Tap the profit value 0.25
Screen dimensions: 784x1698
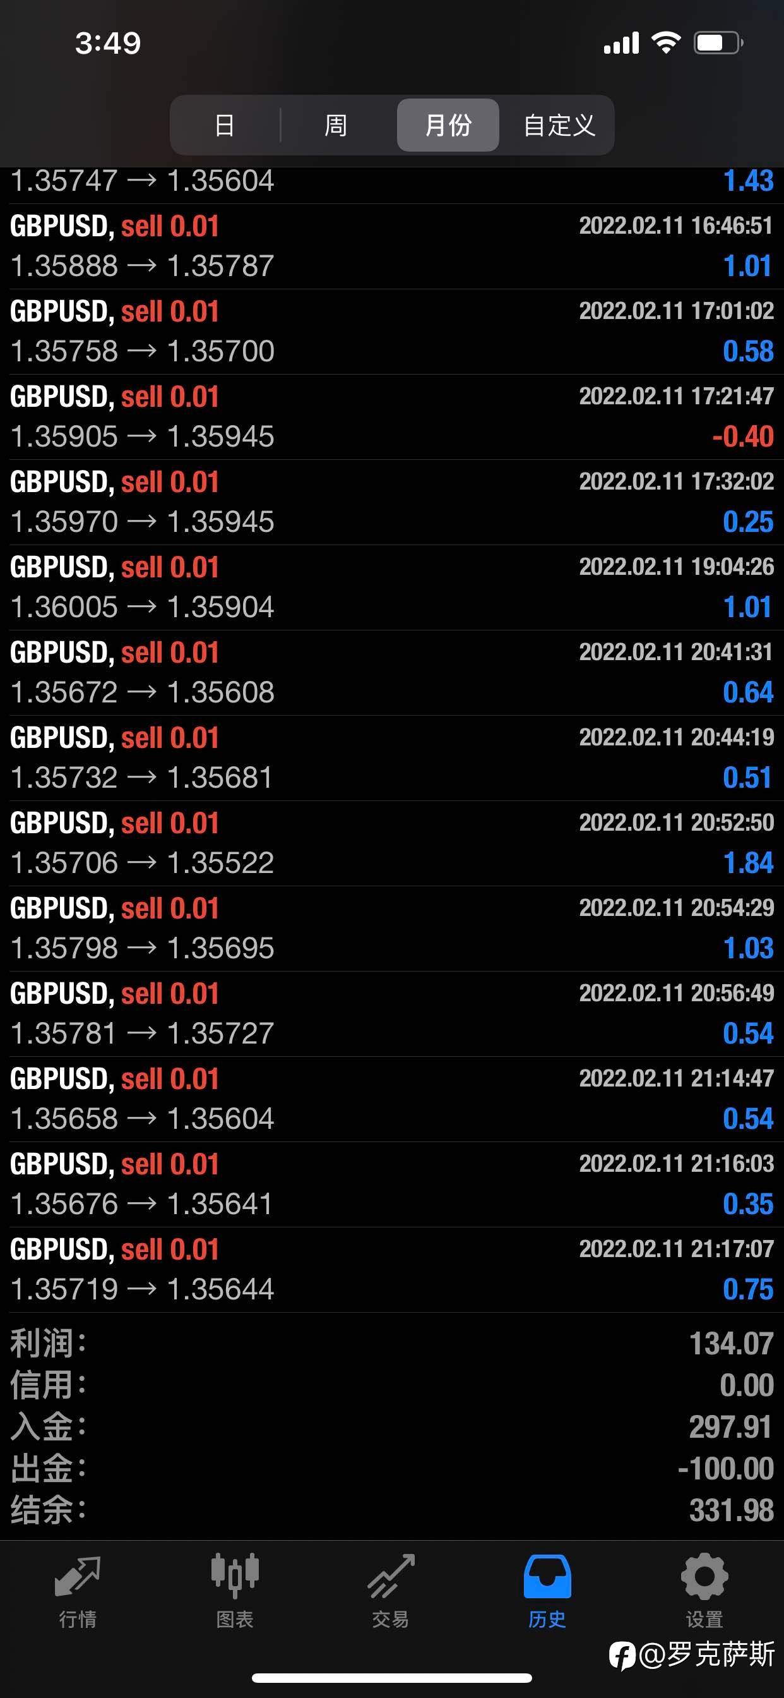tap(748, 522)
